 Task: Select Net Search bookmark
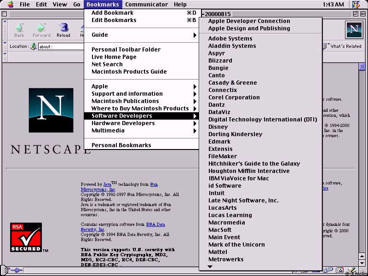(x=141, y=64)
